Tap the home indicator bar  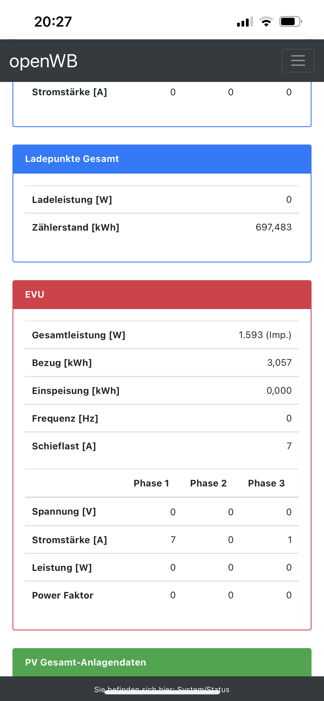[x=162, y=692]
